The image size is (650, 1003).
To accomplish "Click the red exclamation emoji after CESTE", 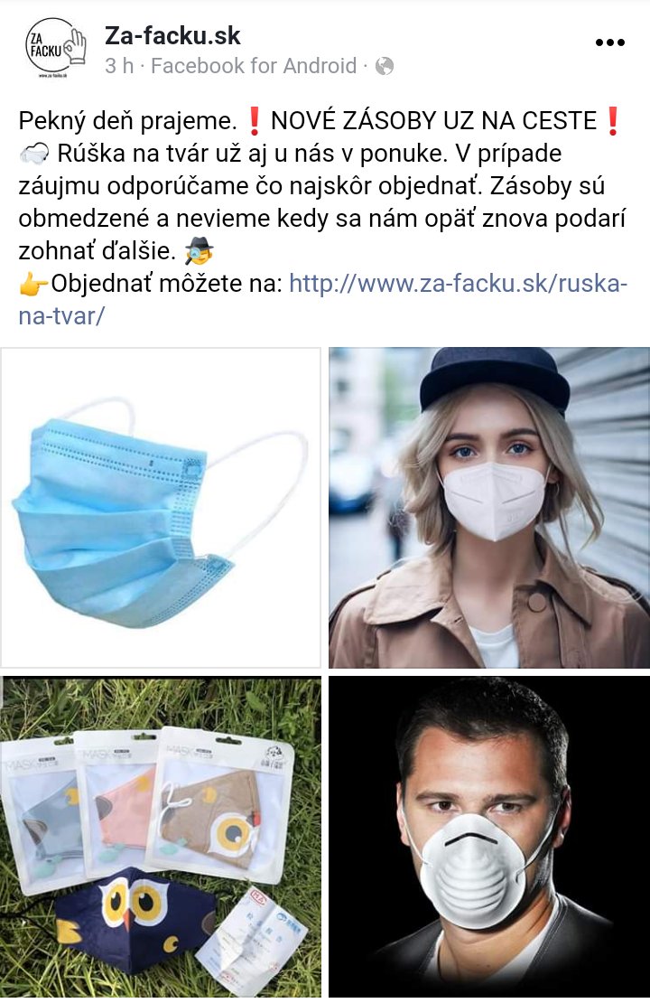I will pyautogui.click(x=612, y=121).
